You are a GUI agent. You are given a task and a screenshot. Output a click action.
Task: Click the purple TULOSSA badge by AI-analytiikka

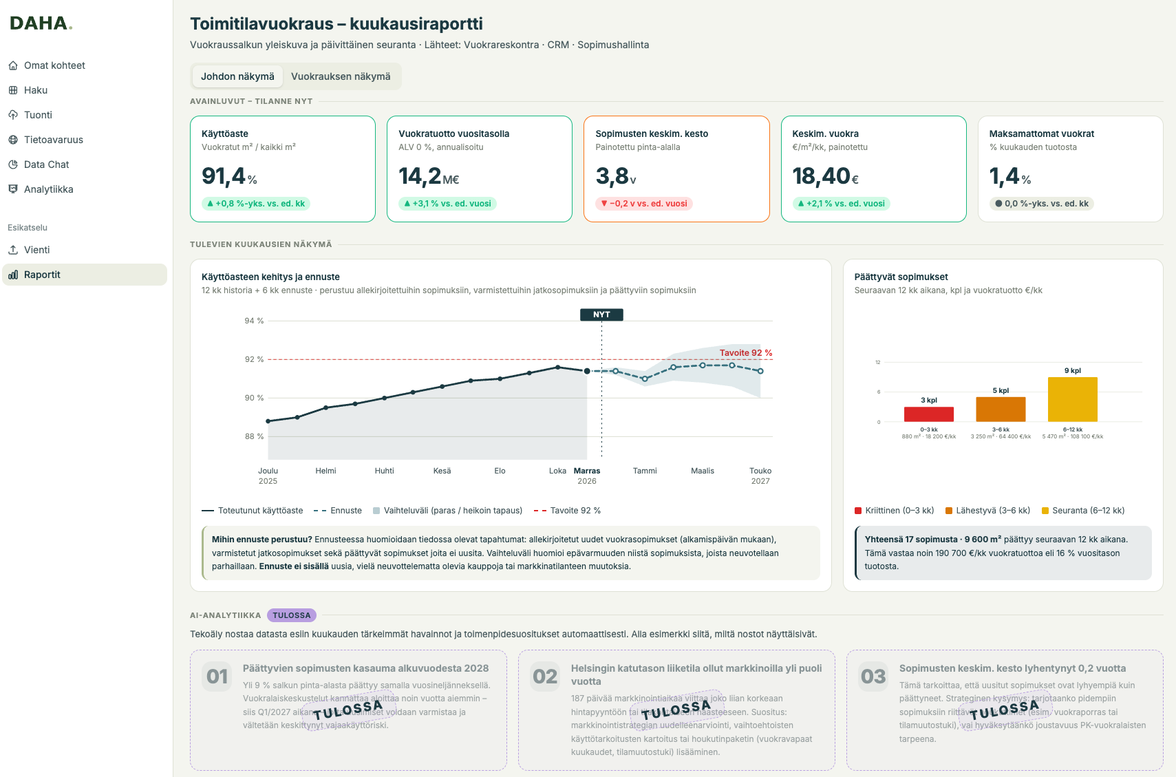tap(292, 615)
